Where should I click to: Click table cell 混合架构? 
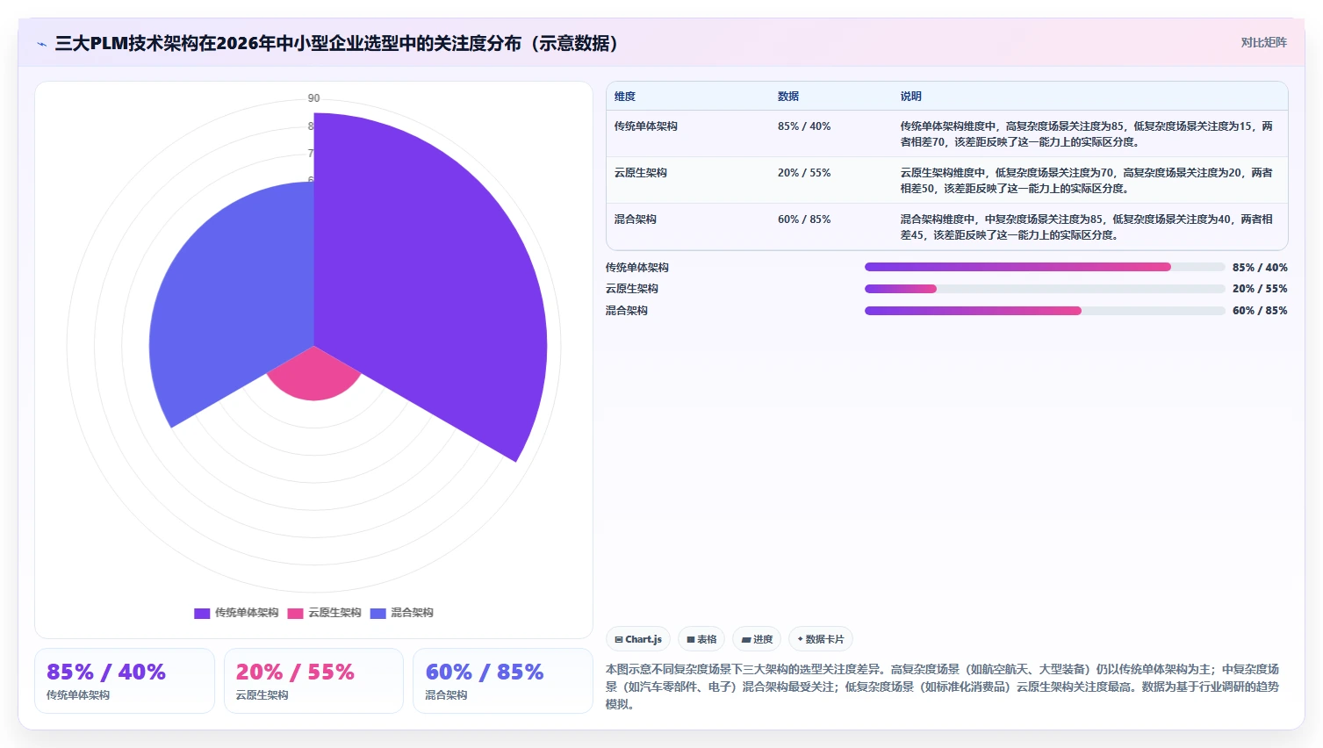coord(636,219)
